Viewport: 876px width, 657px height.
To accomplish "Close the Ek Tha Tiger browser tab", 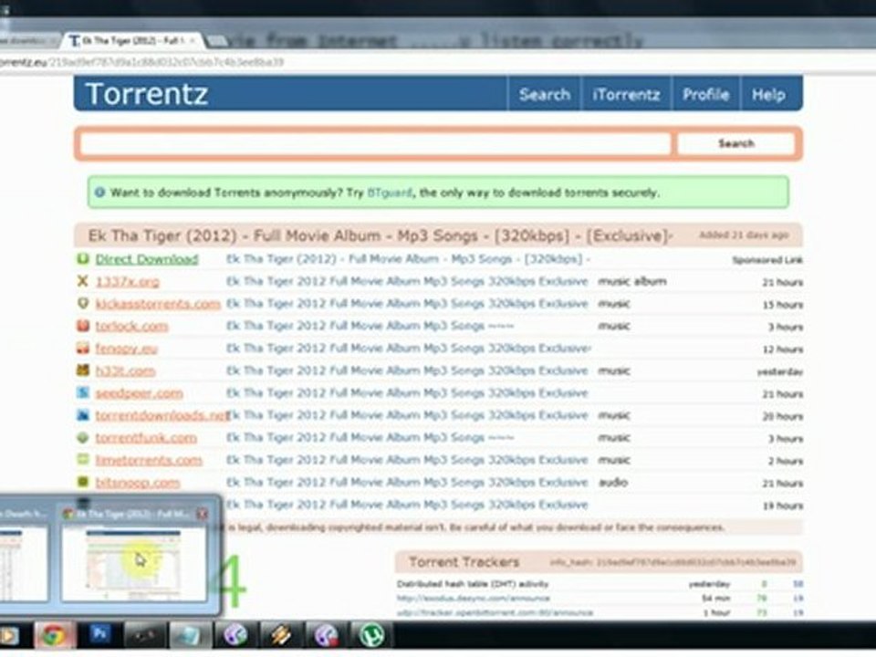I will click(x=193, y=41).
